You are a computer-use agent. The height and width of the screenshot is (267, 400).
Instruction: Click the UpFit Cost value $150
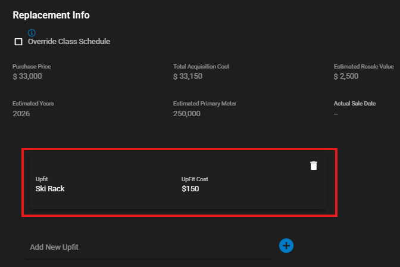tap(190, 189)
